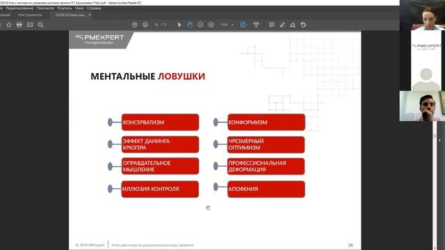Close the 03.09.20 document tab

(x=90, y=15)
